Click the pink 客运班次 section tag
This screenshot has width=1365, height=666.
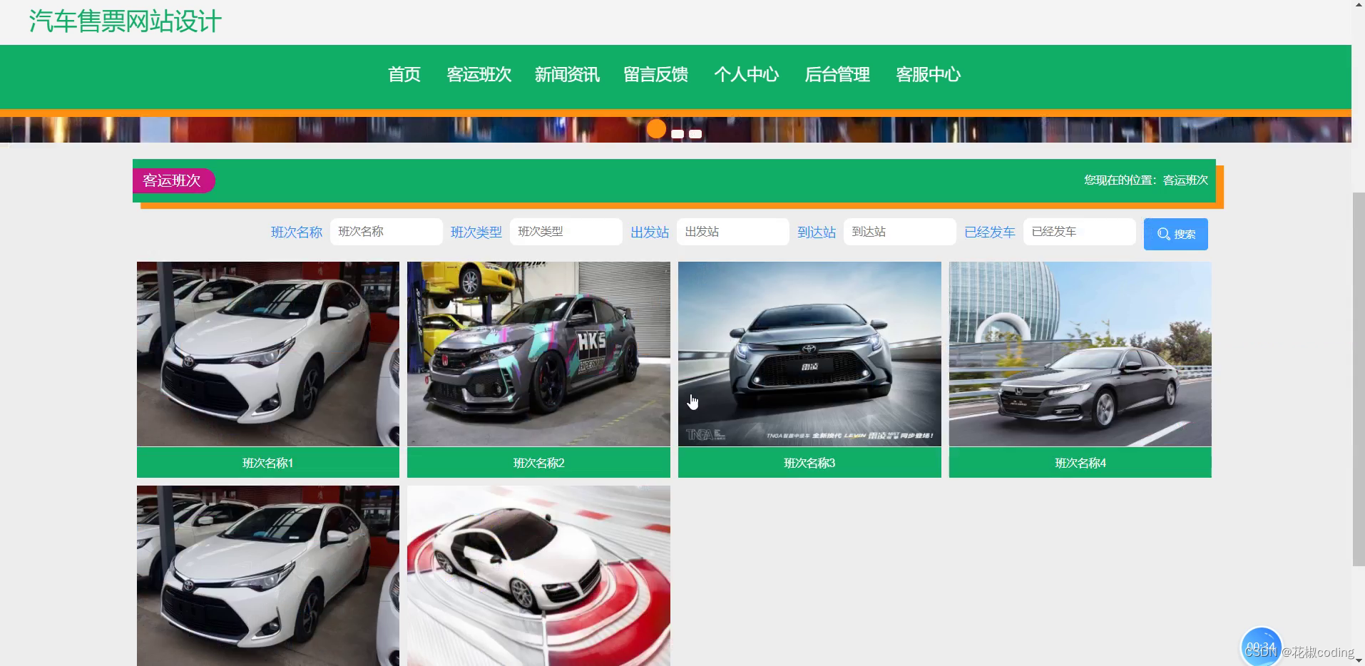(173, 180)
